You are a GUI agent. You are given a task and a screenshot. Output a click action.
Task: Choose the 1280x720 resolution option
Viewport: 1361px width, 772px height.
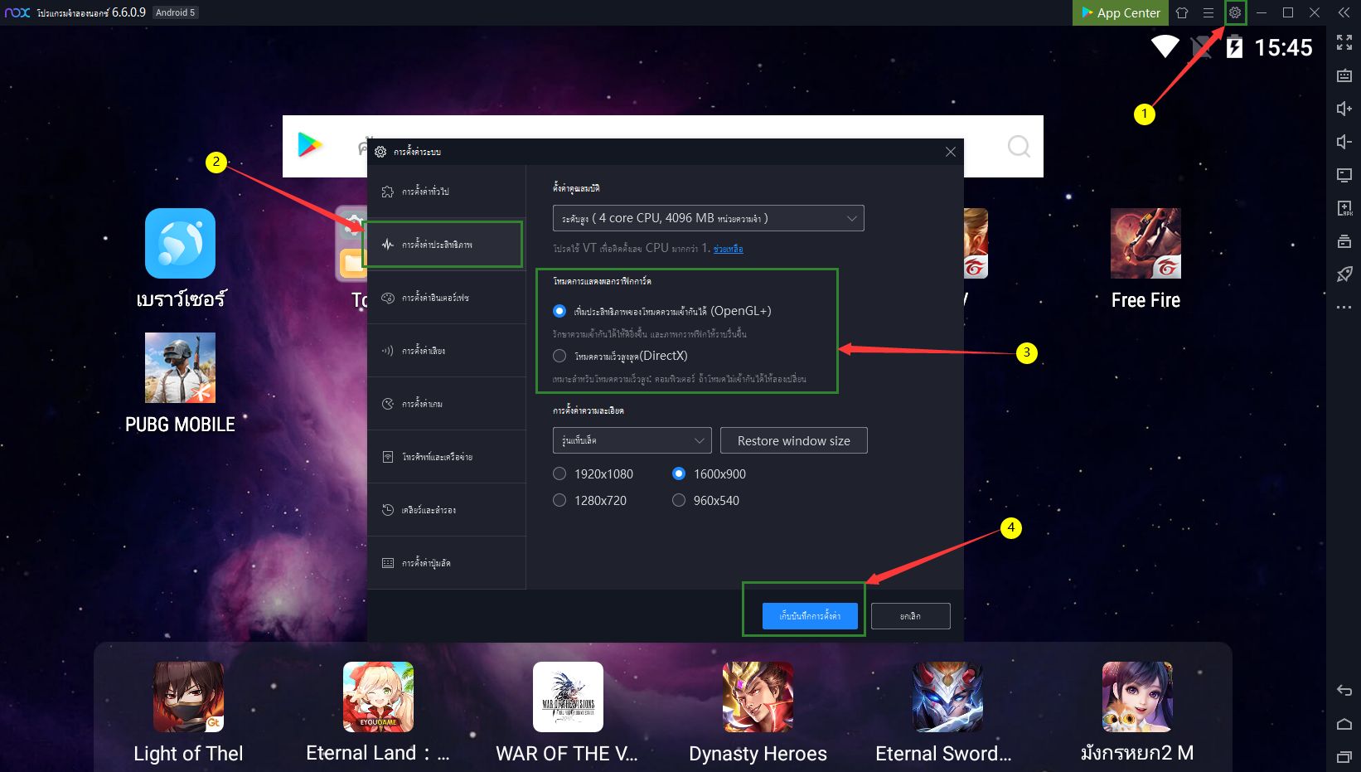(559, 501)
